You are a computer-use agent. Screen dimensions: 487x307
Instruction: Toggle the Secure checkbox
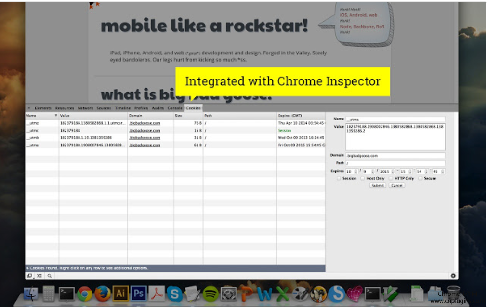[420, 178]
